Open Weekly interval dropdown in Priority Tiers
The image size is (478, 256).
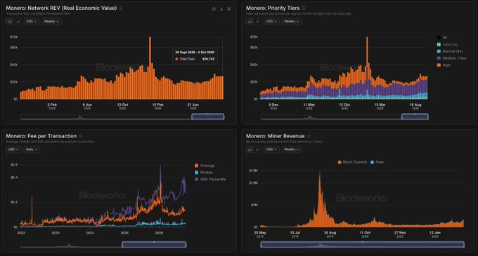pos(292,22)
